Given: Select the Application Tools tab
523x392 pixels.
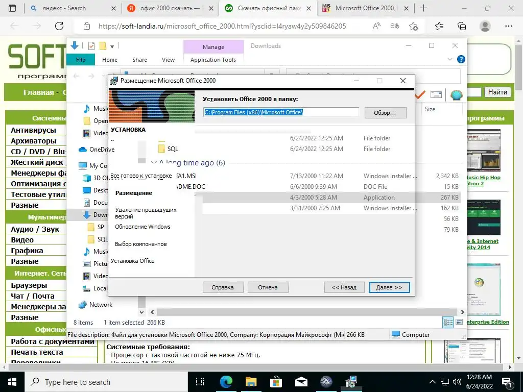Looking at the screenshot, I should coord(213,60).
